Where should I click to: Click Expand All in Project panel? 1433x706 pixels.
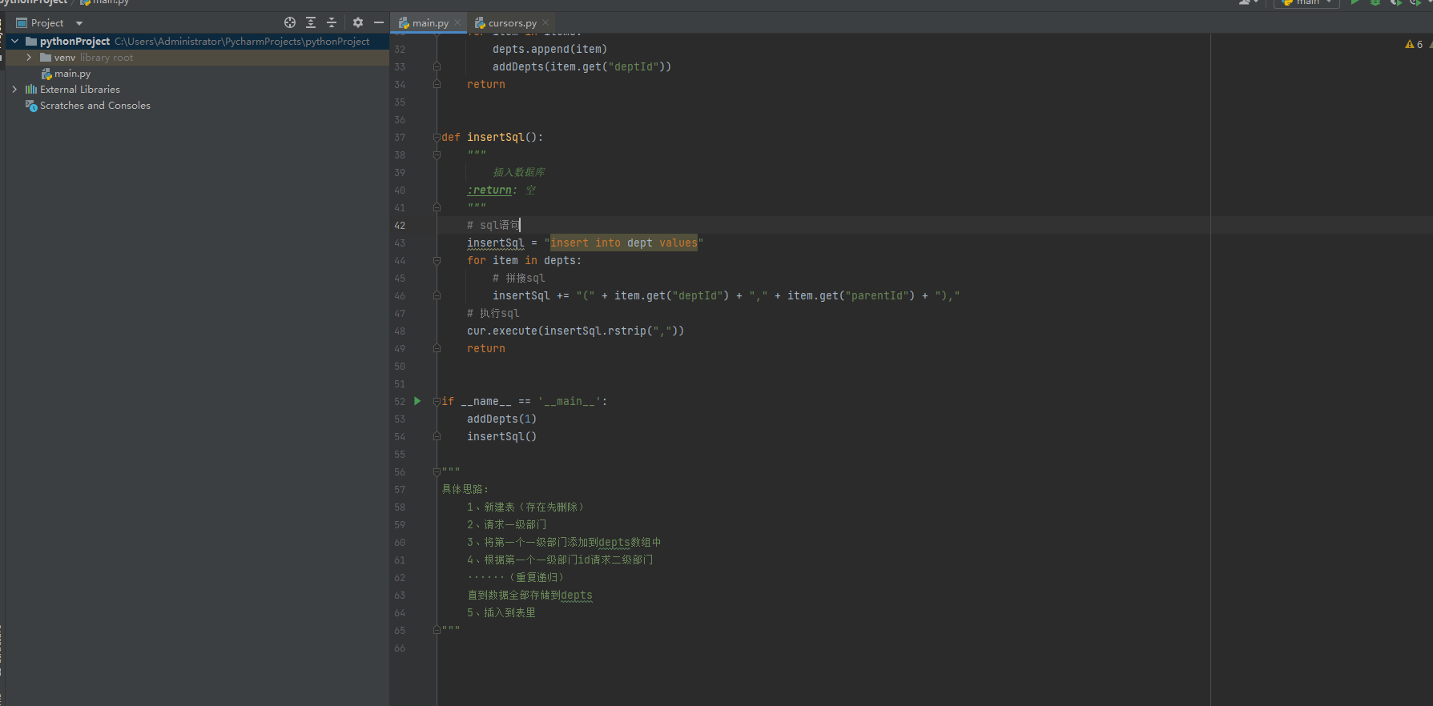click(x=311, y=23)
